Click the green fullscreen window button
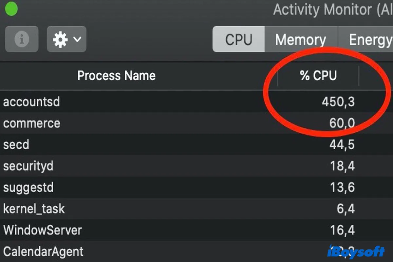393x262 pixels. click(11, 9)
